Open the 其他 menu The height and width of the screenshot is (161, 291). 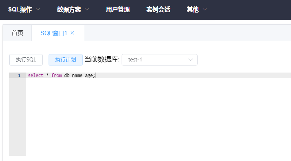tap(193, 10)
